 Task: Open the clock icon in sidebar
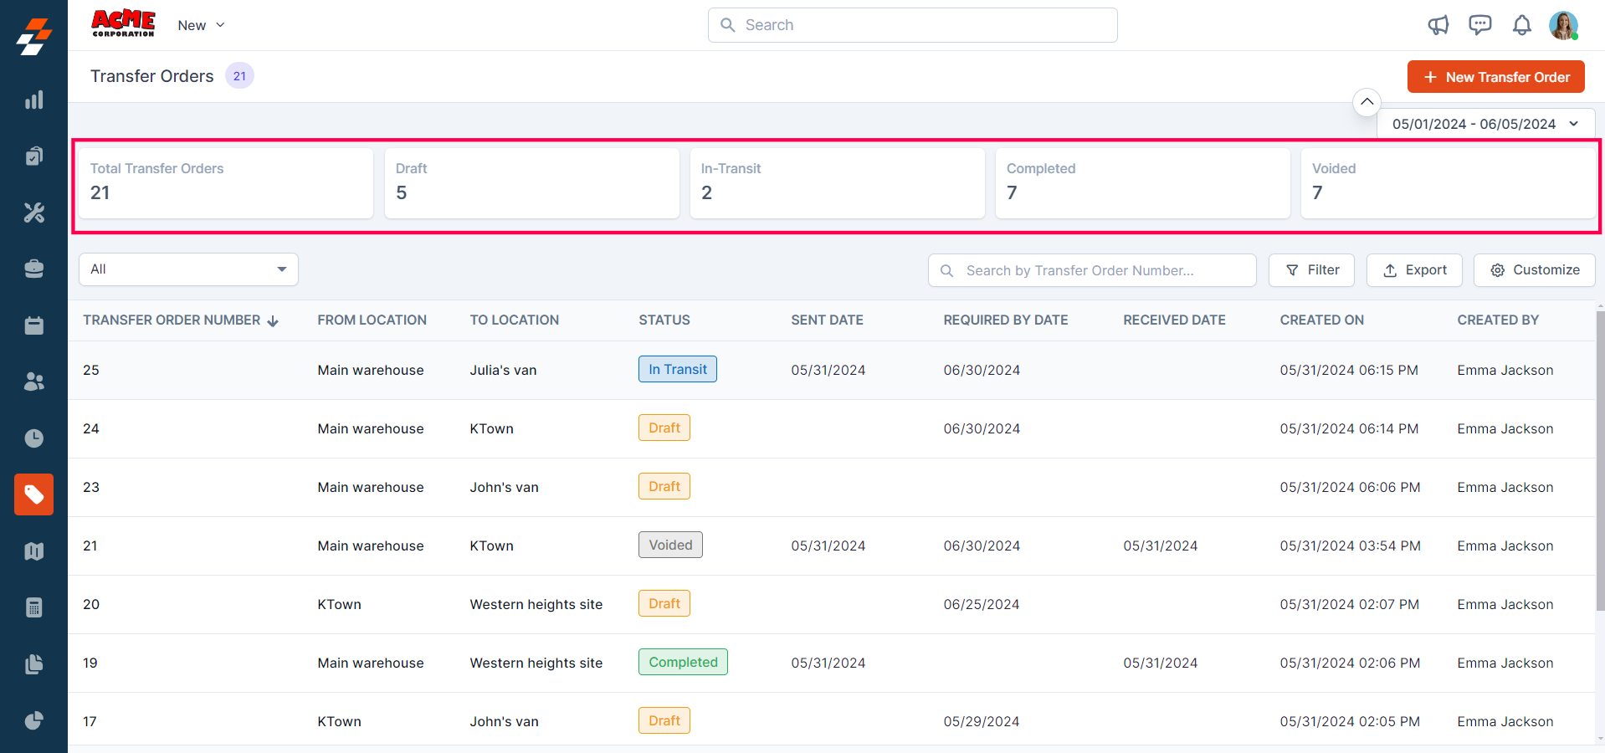[33, 438]
